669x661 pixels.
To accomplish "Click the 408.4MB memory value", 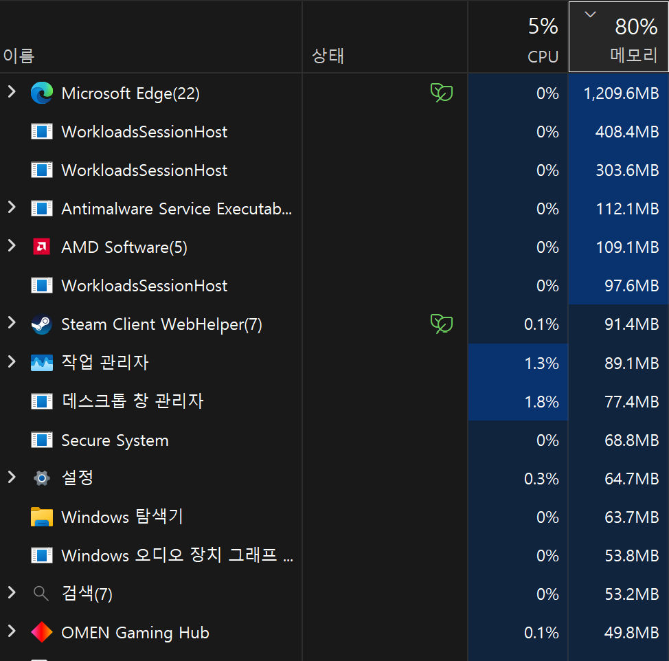I will click(x=627, y=132).
